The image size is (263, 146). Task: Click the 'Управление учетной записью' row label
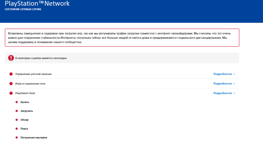click(34, 74)
